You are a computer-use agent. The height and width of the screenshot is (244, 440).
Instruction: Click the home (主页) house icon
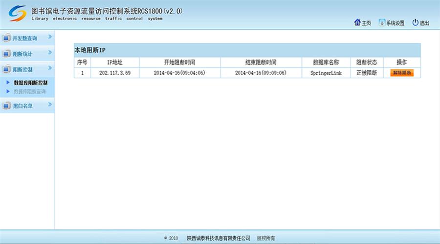click(357, 22)
